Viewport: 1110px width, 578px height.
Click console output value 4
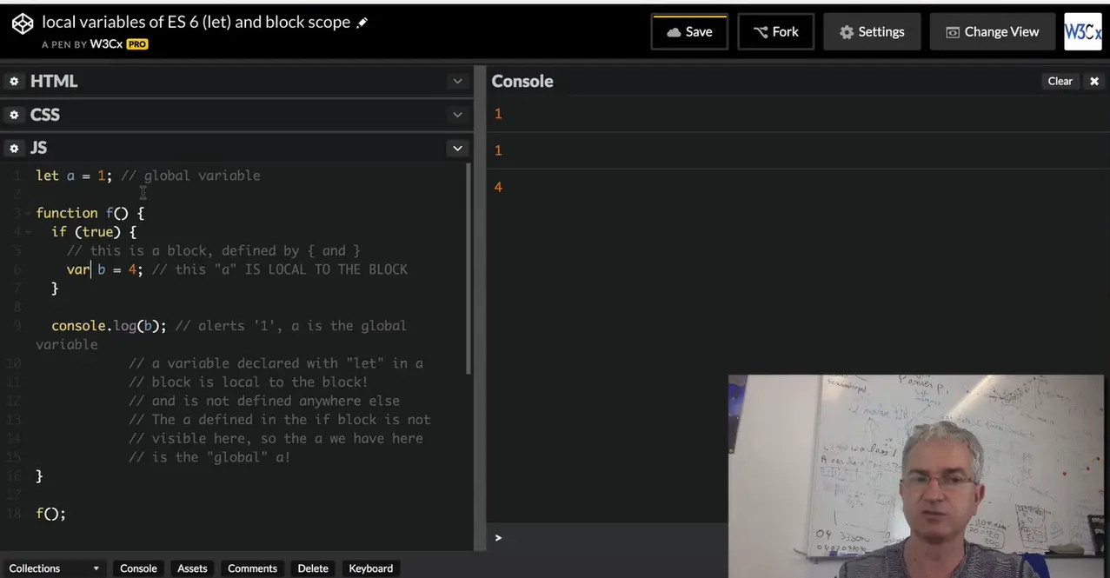[498, 187]
